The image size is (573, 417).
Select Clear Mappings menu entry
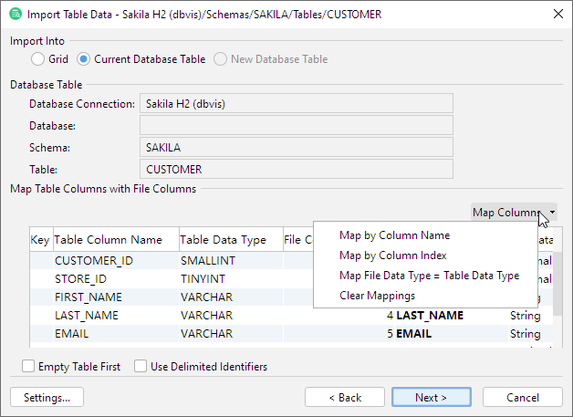click(377, 295)
